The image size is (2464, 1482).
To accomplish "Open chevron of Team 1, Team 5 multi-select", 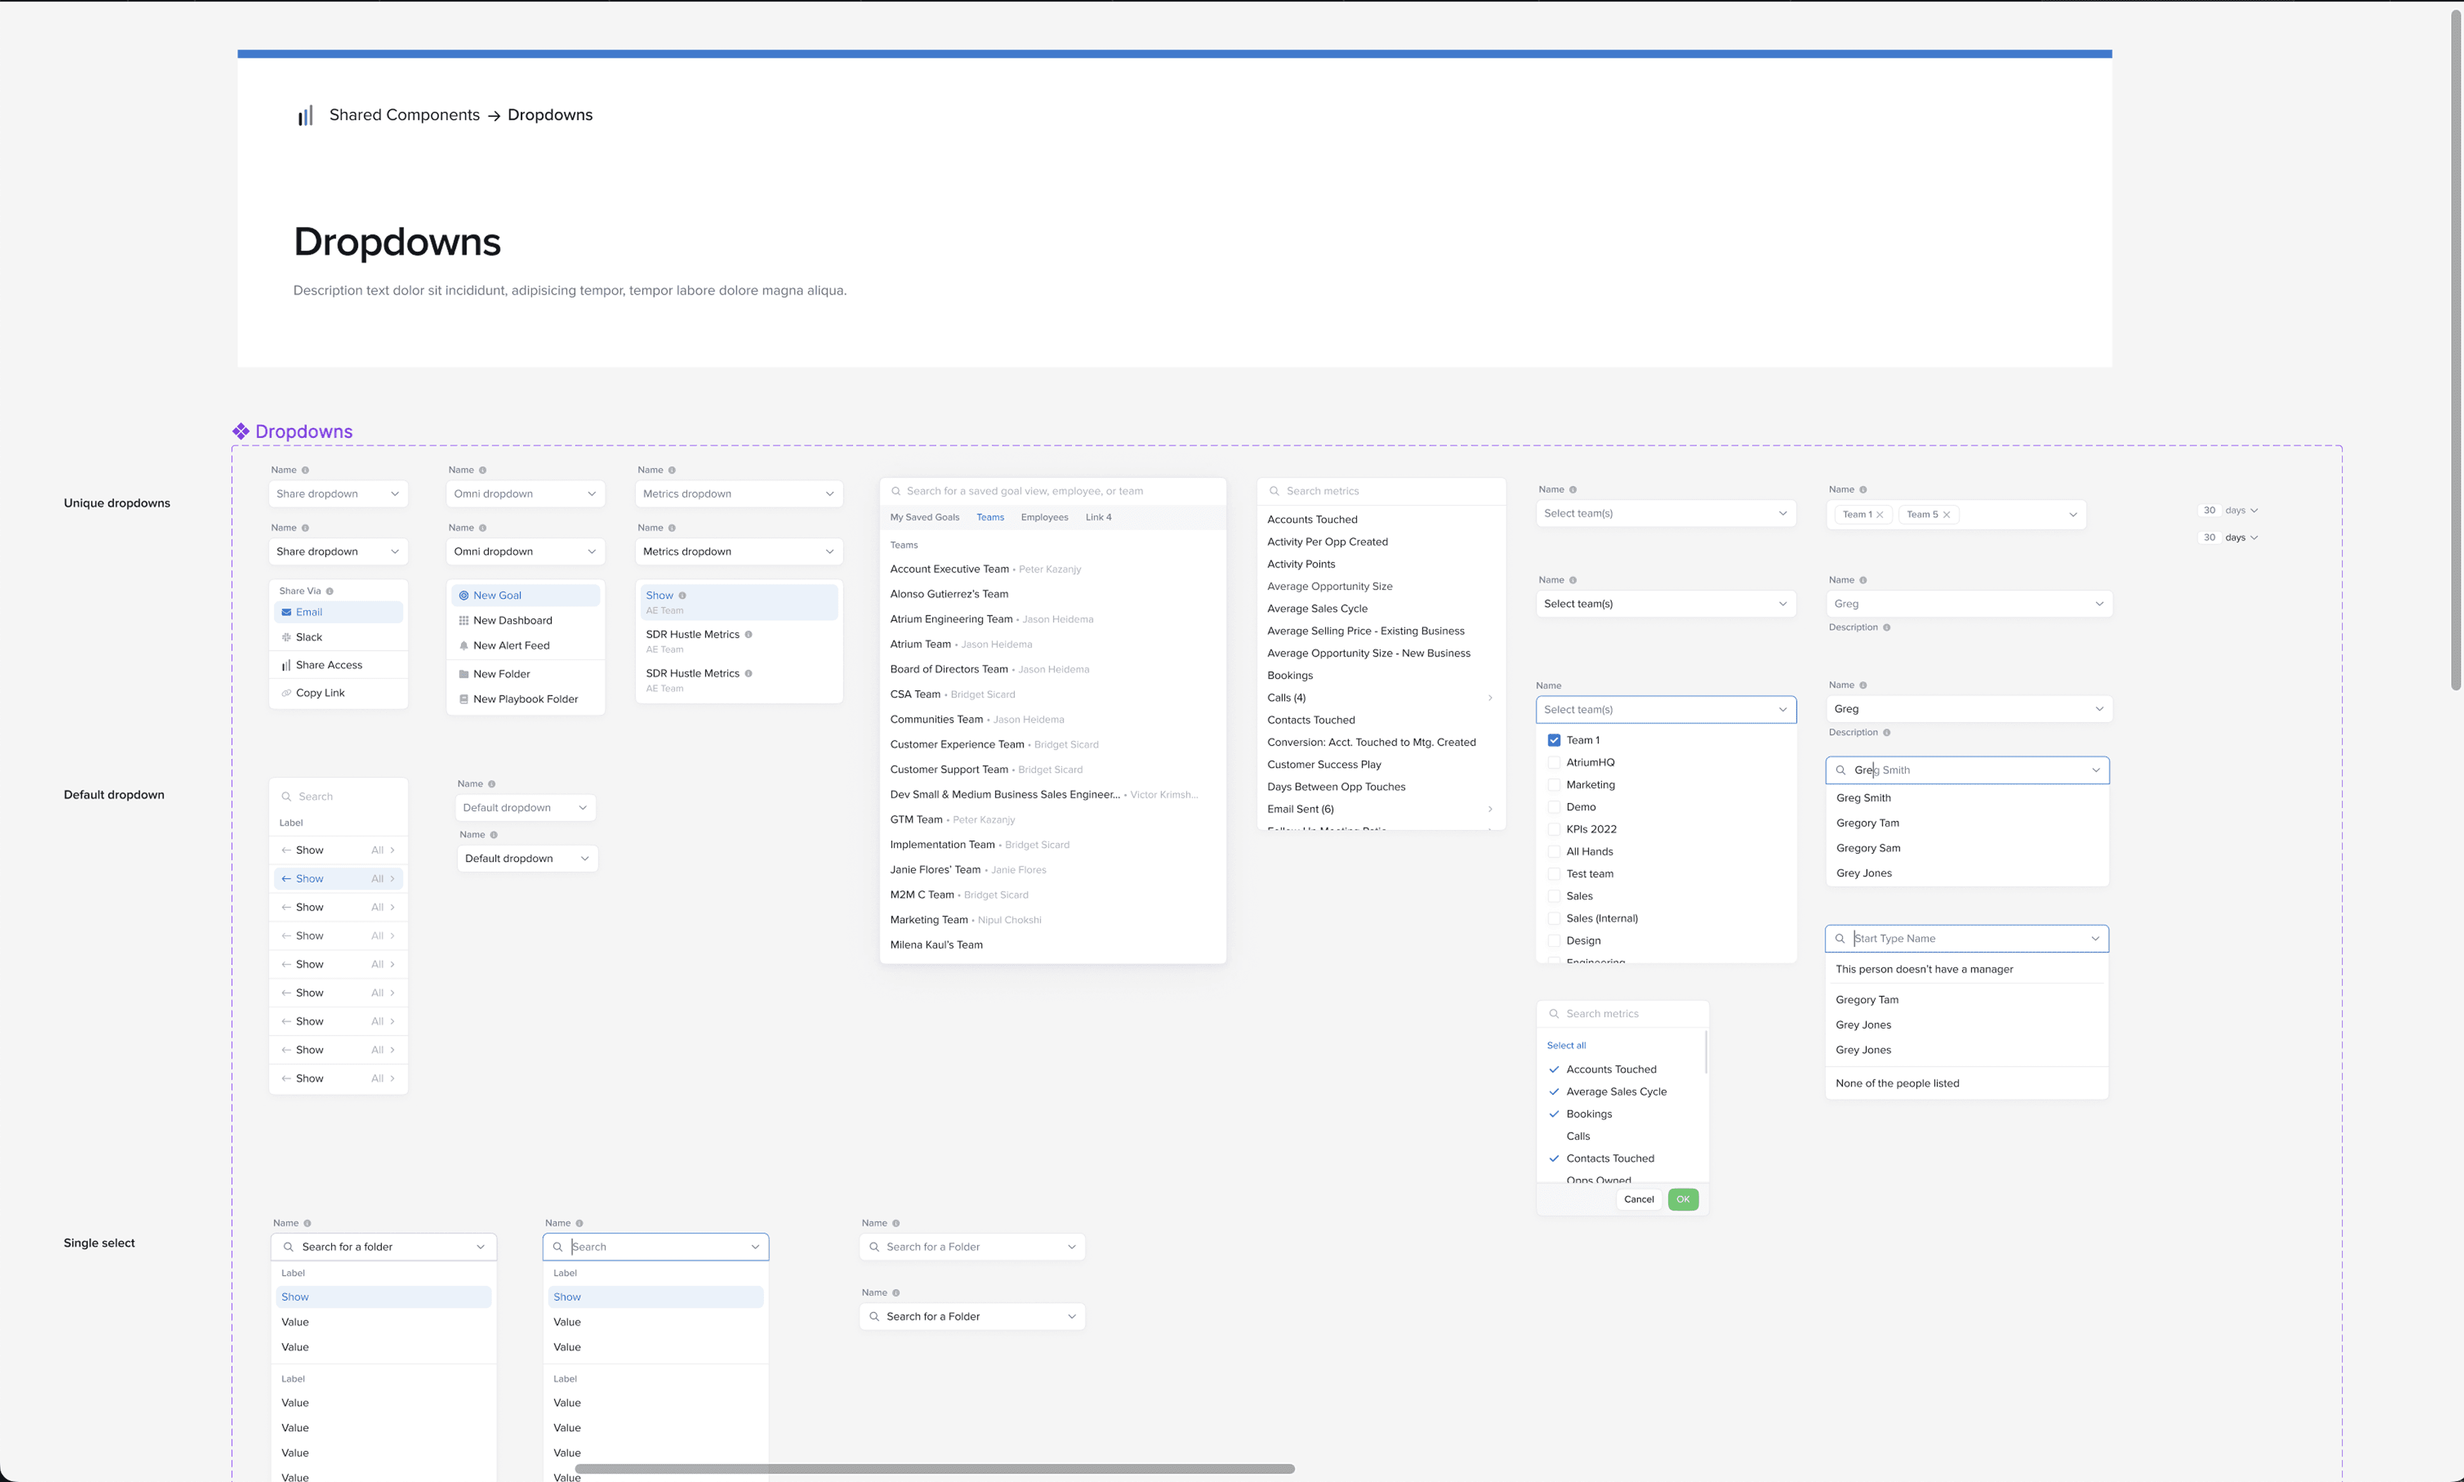I will (x=2073, y=514).
